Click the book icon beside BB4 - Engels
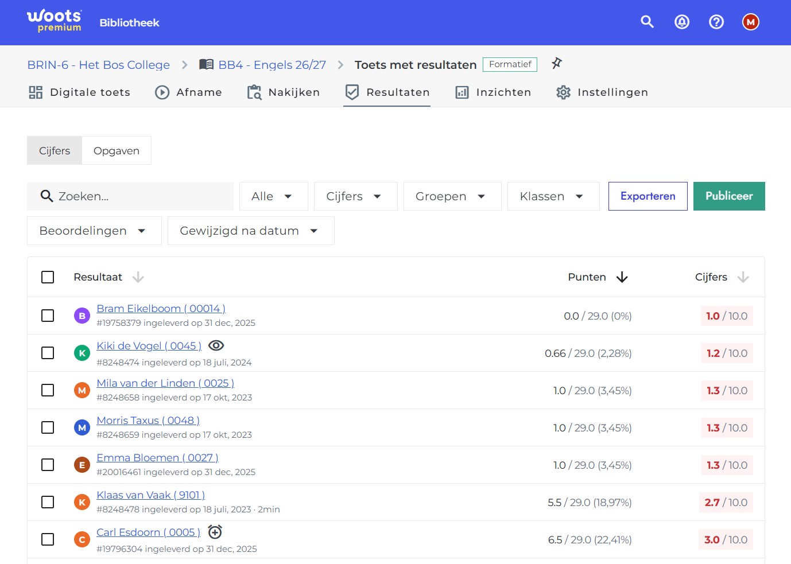 [x=206, y=64]
